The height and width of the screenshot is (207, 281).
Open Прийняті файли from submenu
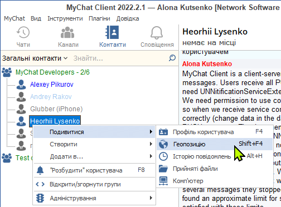point(215,169)
